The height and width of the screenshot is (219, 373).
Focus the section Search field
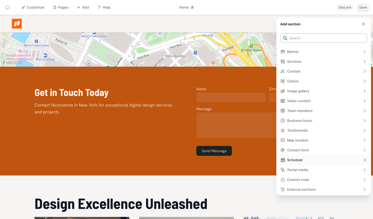coord(326,38)
